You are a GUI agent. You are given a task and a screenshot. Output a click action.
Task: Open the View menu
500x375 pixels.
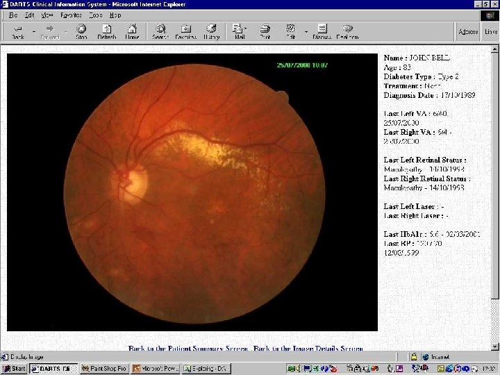[47, 14]
